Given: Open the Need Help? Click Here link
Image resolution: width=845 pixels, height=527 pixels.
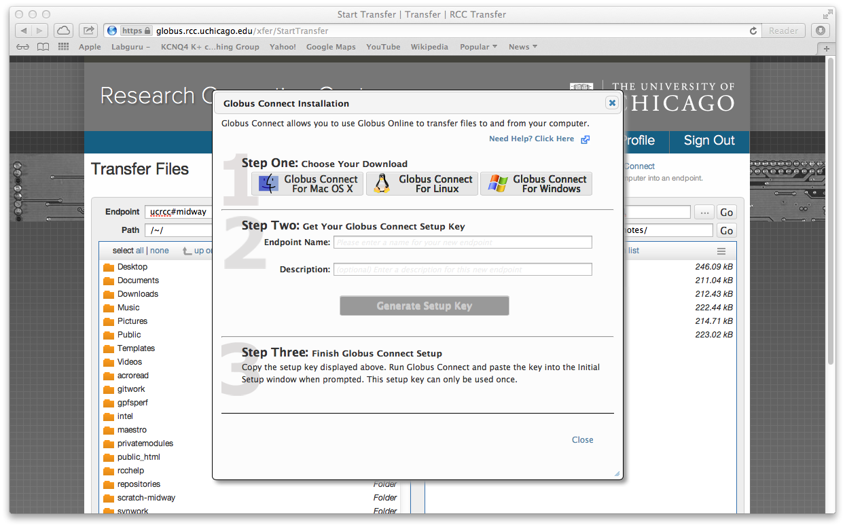Looking at the screenshot, I should point(532,139).
